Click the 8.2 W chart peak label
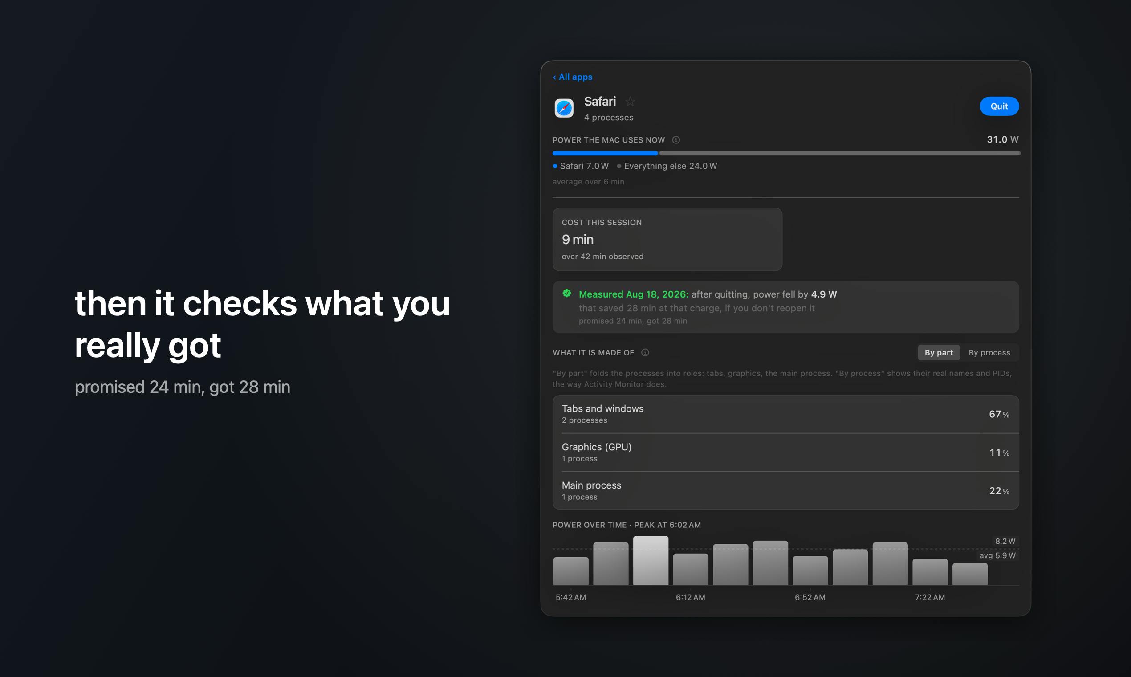Image resolution: width=1131 pixels, height=677 pixels. (1005, 541)
